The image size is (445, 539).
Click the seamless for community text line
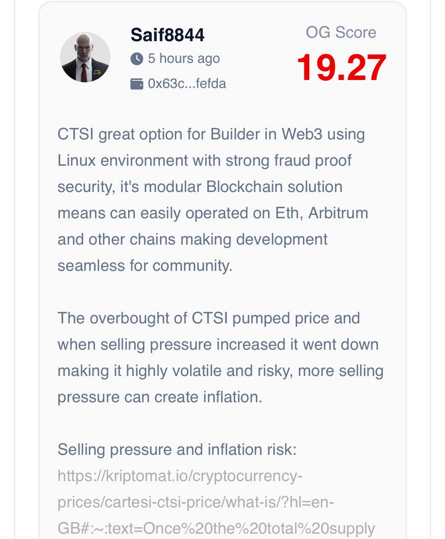[x=145, y=266]
